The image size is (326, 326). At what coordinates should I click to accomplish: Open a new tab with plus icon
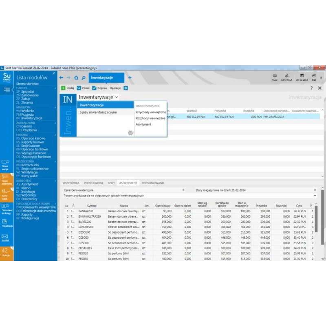coord(130,77)
